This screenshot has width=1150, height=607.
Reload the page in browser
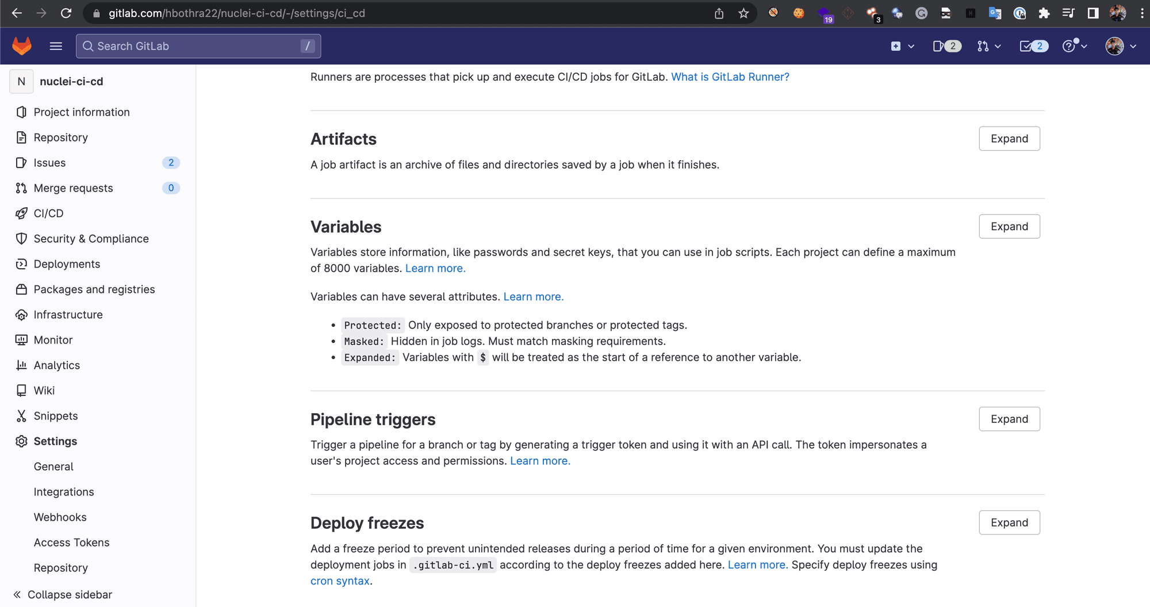click(66, 13)
